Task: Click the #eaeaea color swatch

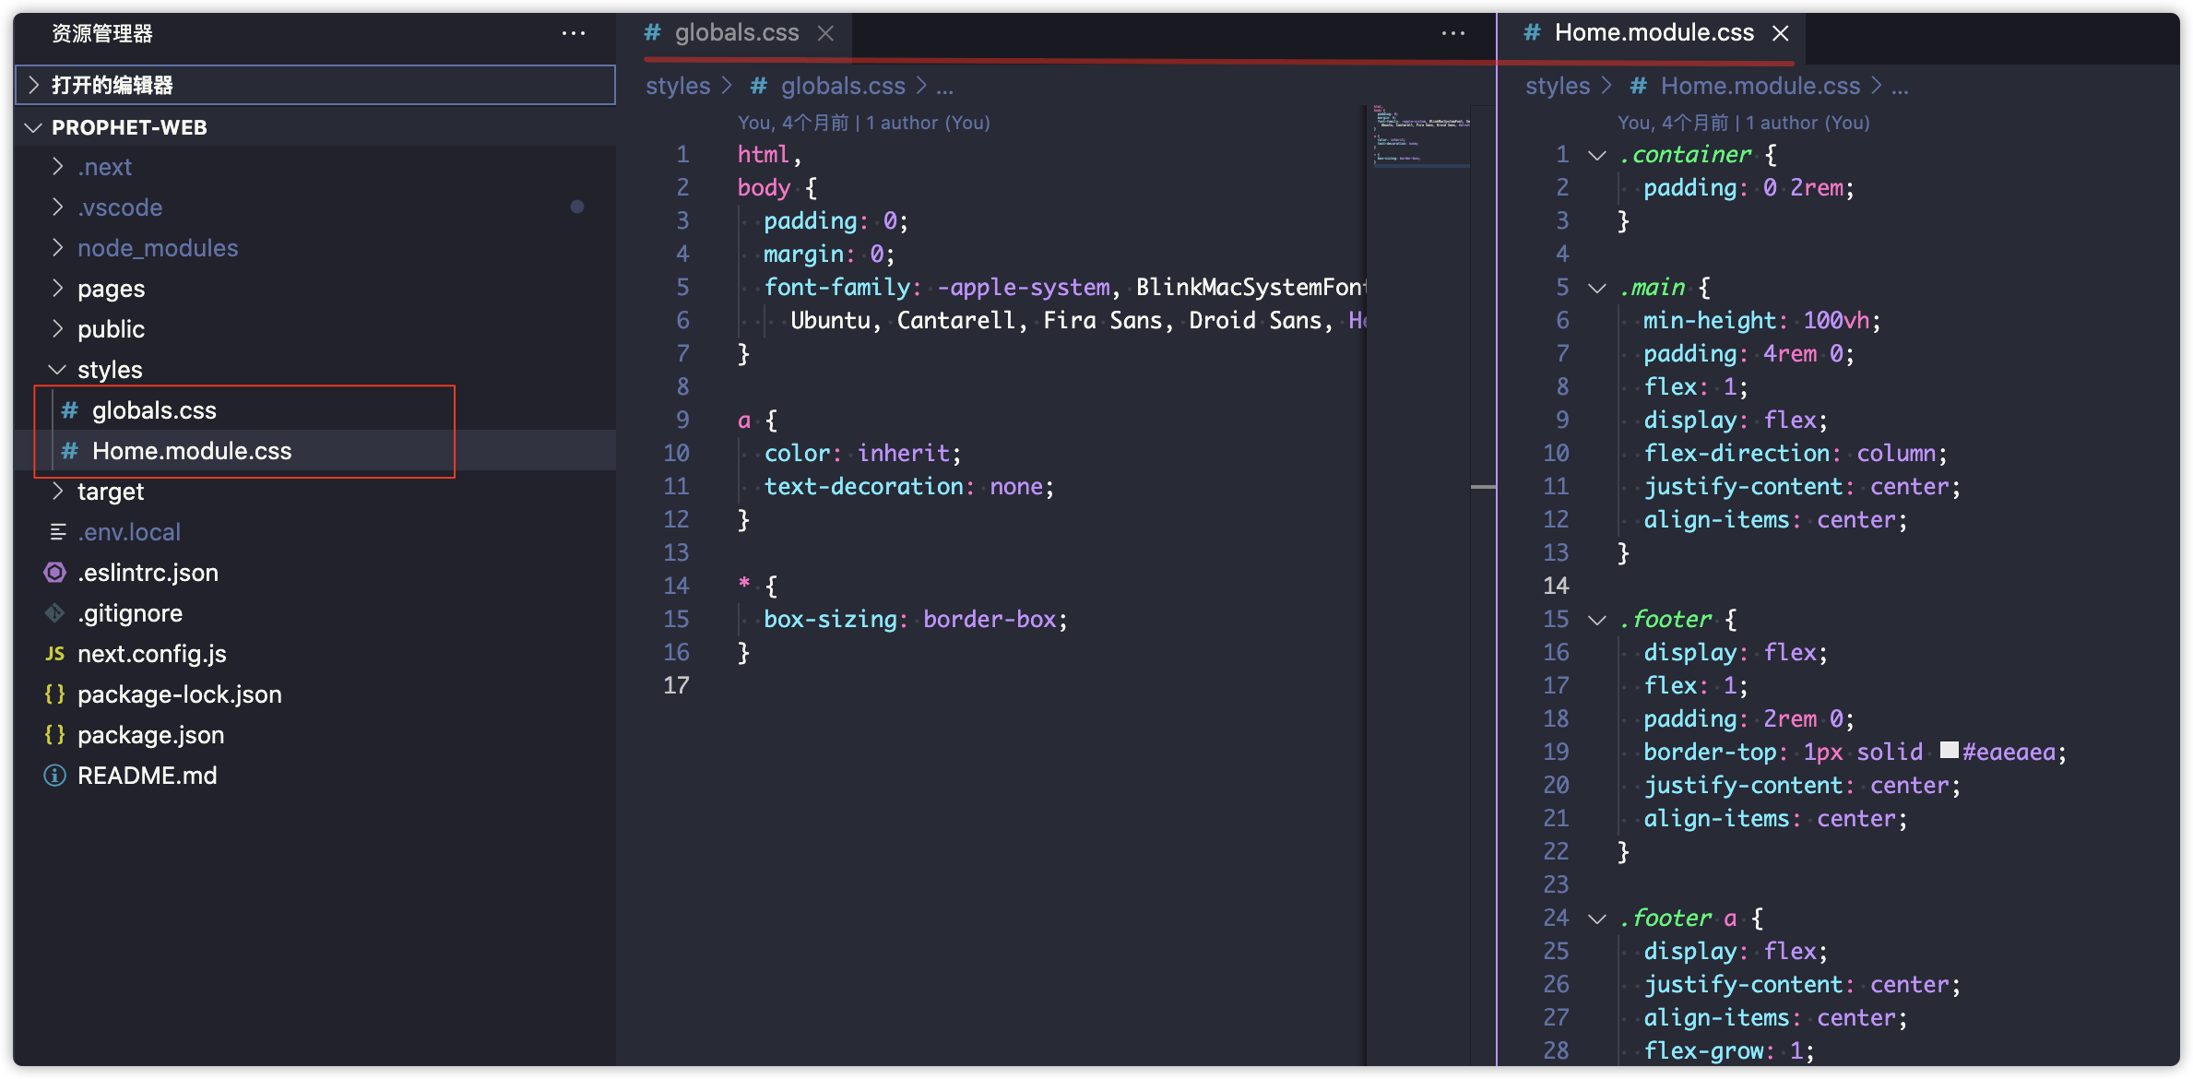Action: click(1949, 751)
